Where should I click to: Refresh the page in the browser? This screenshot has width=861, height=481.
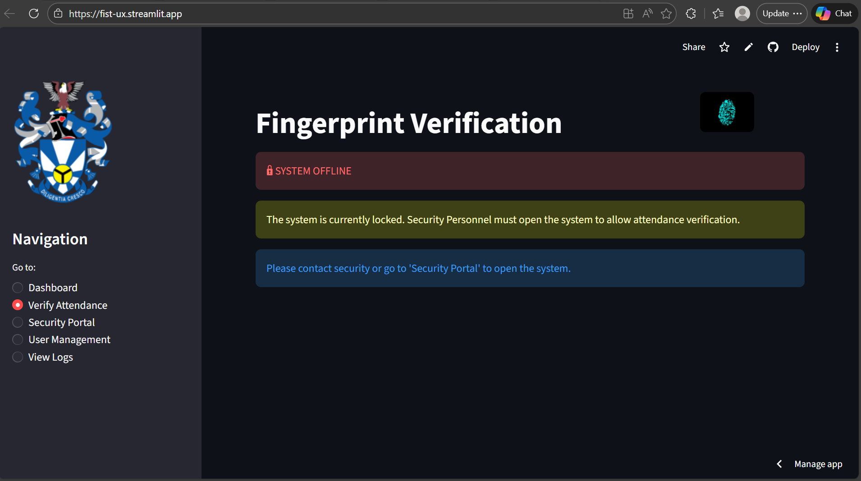click(34, 14)
